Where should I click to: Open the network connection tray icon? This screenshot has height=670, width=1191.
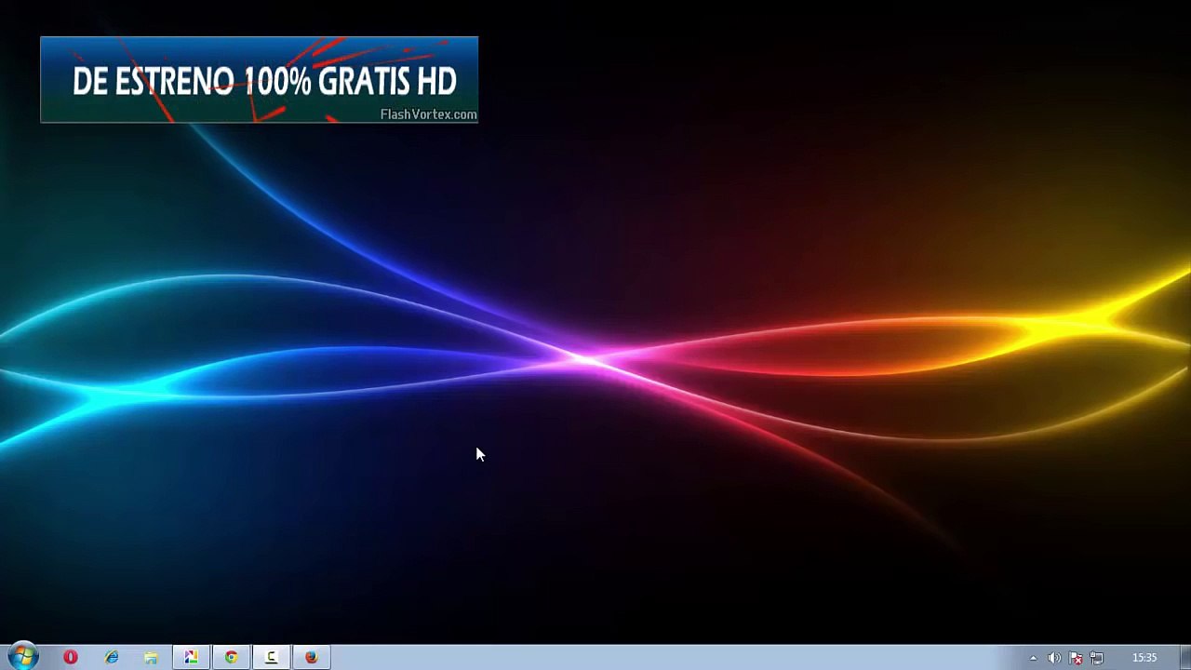1097,658
